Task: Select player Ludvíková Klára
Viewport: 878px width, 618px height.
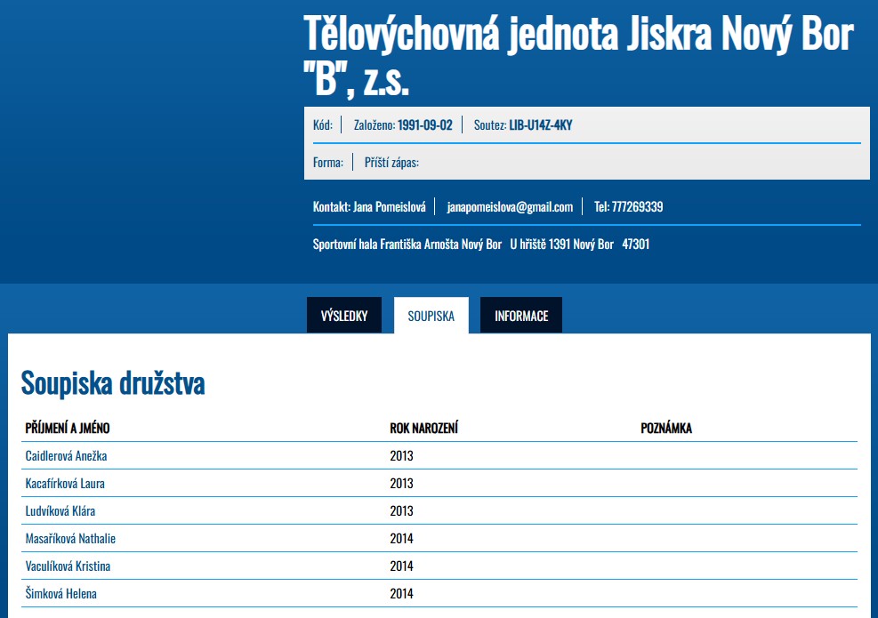Action: pos(60,511)
